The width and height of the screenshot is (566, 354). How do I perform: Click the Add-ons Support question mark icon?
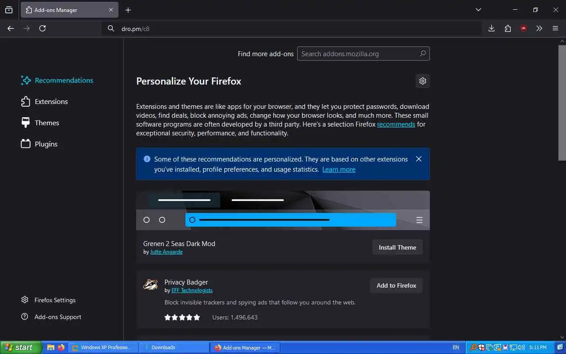pos(25,317)
